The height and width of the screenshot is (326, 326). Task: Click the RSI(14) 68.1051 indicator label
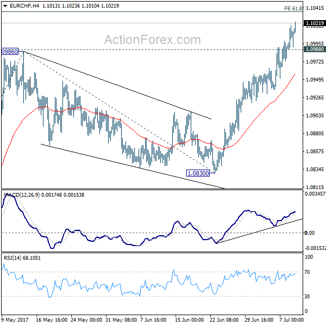(22, 258)
